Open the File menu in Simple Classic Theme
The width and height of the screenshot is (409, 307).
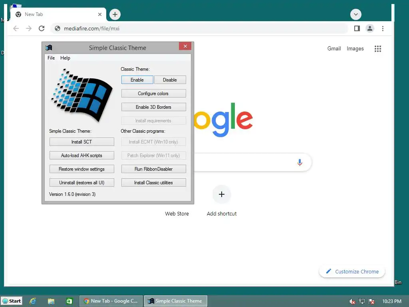(51, 58)
